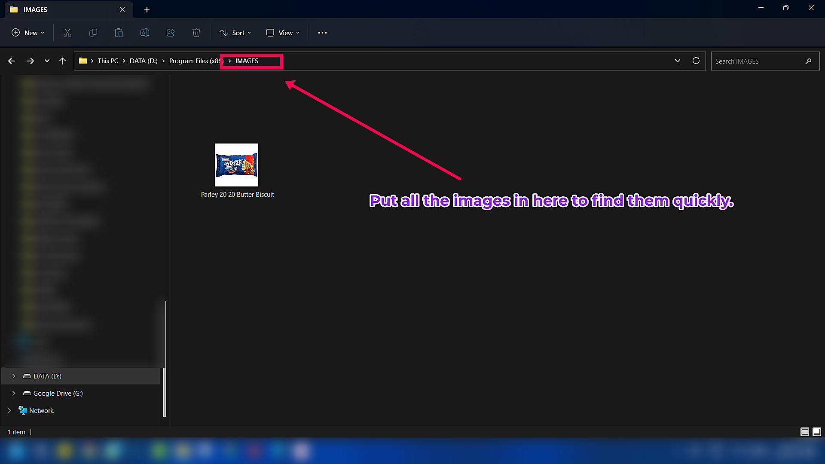Switch to large thumbnails view toggle
This screenshot has width=825, height=464.
pyautogui.click(x=817, y=432)
